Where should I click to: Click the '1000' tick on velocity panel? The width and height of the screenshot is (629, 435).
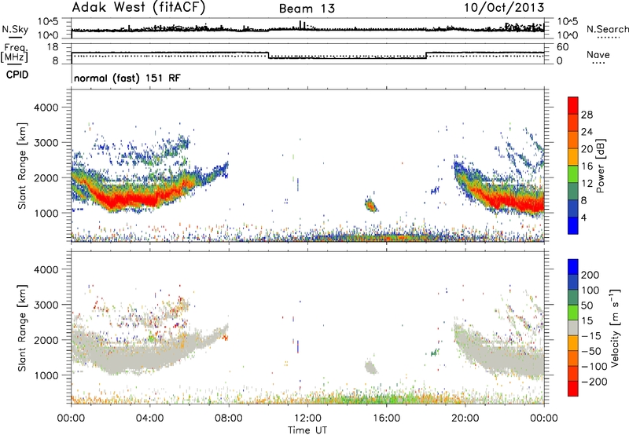[46, 375]
